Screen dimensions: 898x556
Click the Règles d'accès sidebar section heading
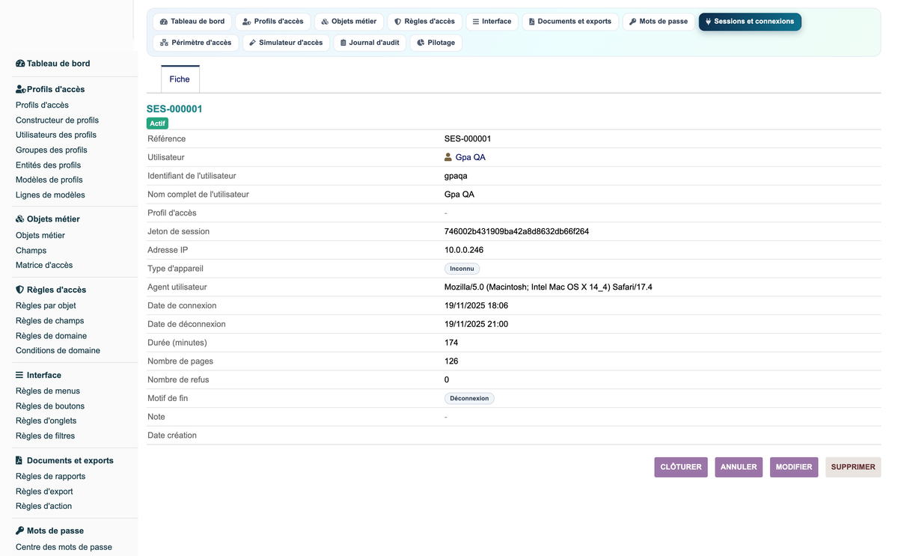click(x=51, y=290)
